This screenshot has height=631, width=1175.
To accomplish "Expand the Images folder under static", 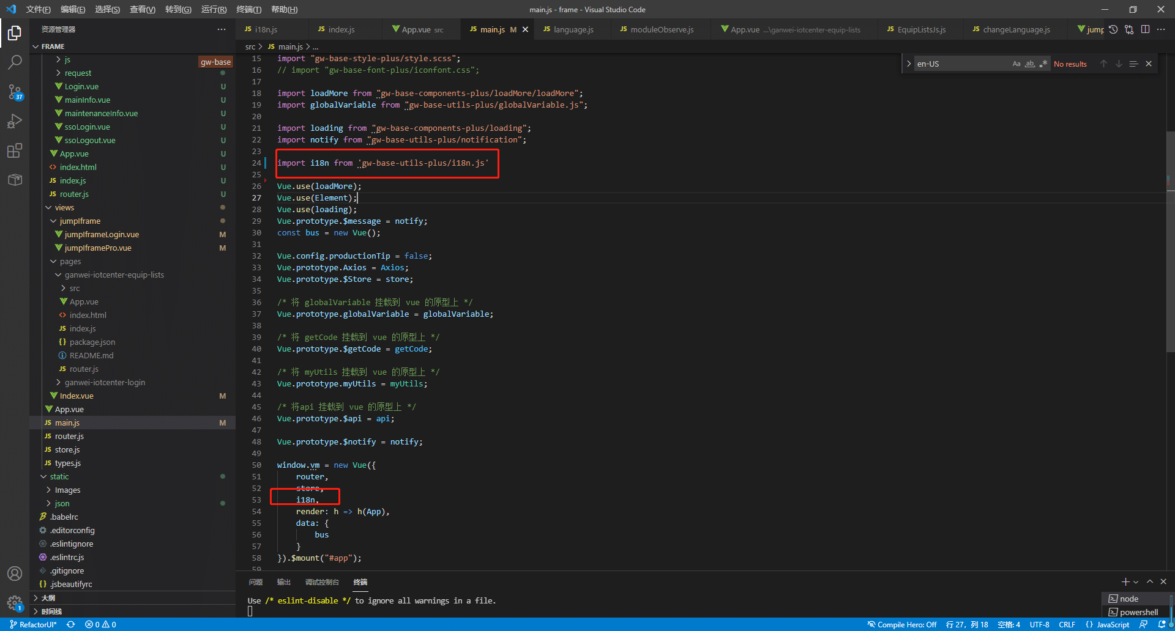I will (x=67, y=490).
